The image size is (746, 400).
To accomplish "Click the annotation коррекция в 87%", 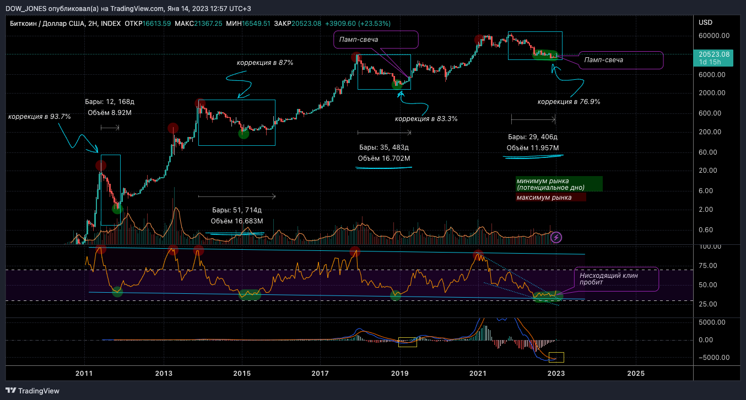I will 265,63.
